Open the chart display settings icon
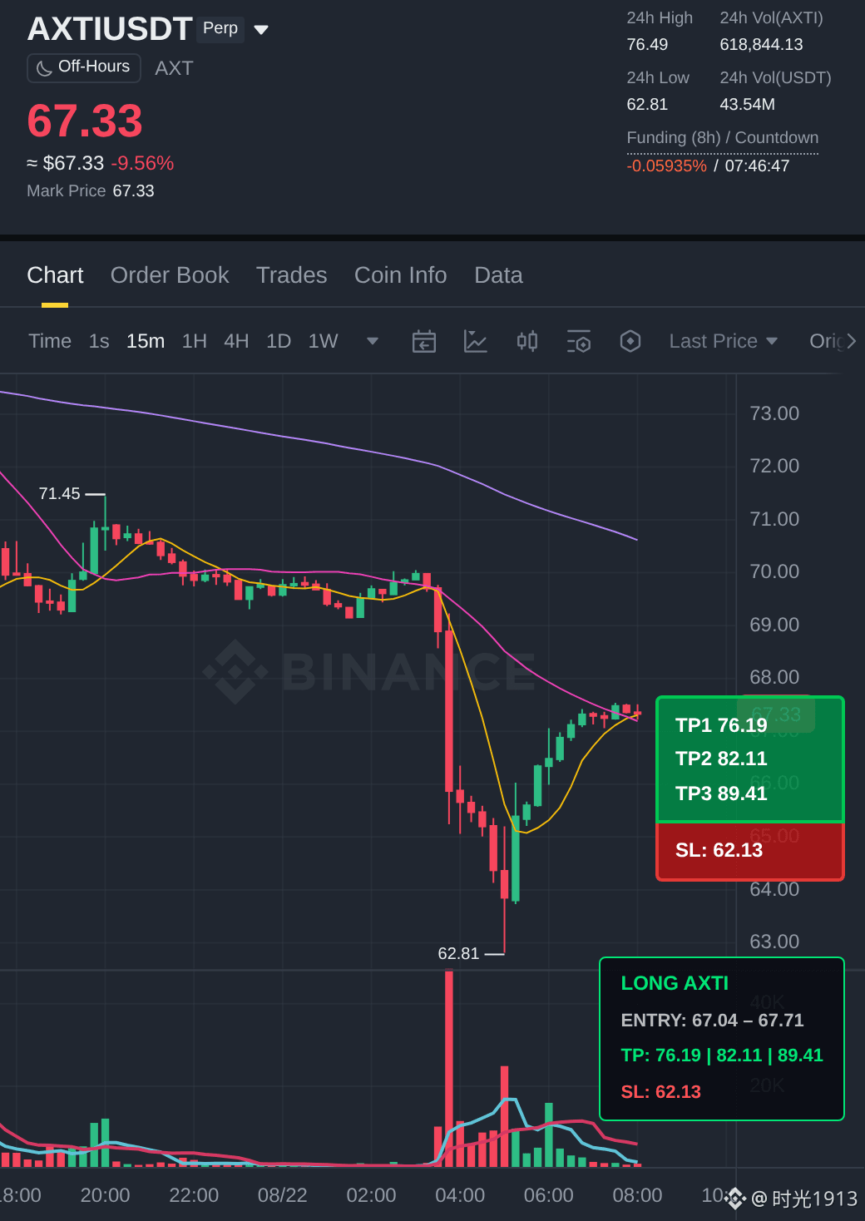The image size is (865, 1221). tap(579, 341)
